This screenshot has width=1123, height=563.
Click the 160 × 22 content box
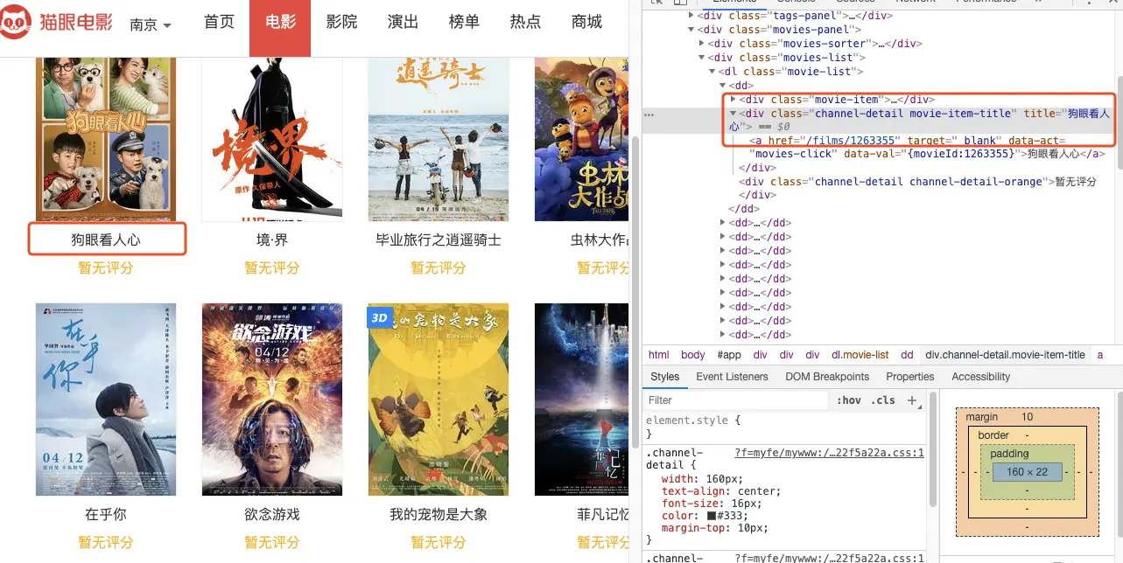[1027, 472]
